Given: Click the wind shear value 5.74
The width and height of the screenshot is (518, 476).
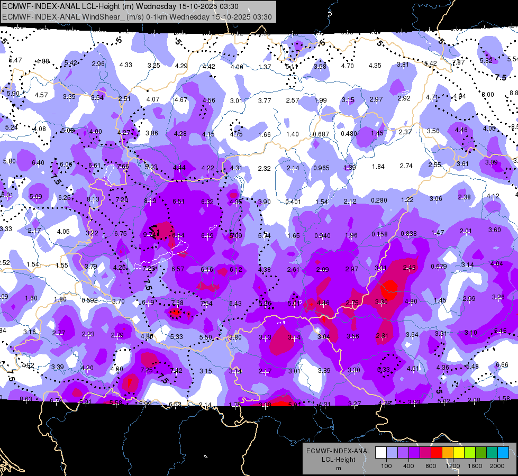Looking at the screenshot, I should [x=264, y=236].
